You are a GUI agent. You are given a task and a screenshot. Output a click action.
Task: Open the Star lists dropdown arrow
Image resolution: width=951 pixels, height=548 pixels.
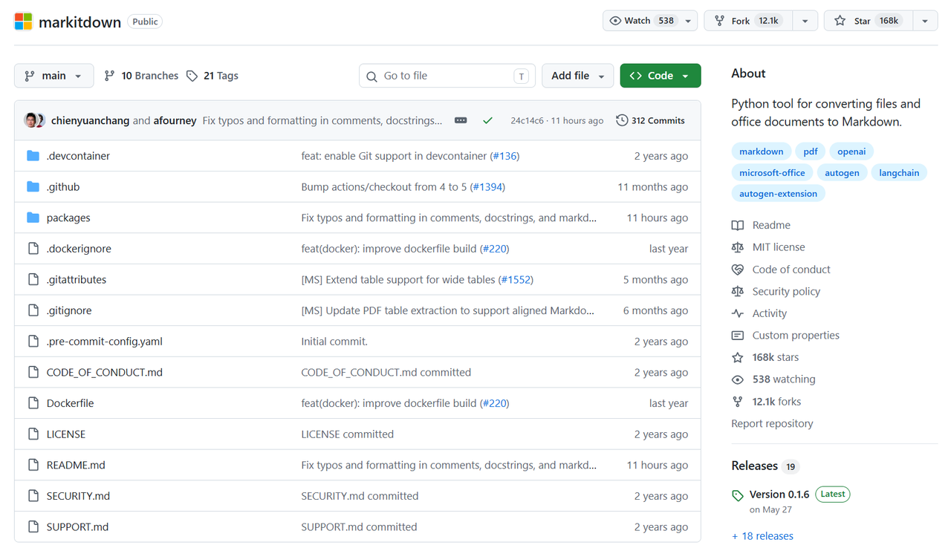point(925,21)
